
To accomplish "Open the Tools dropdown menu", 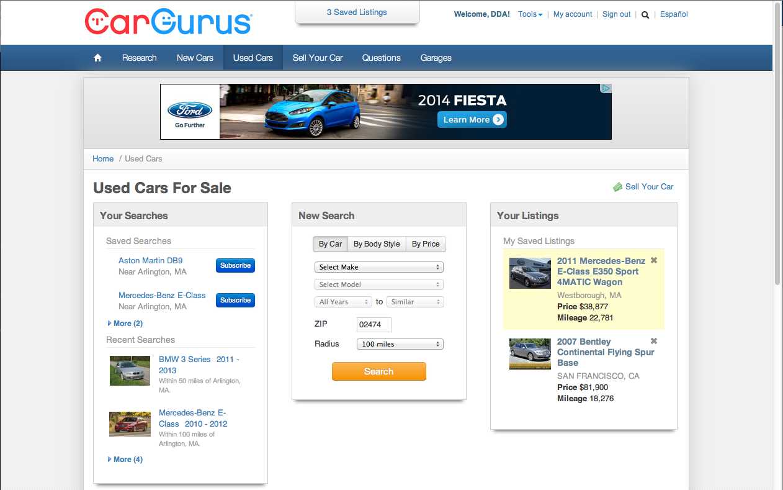I will pyautogui.click(x=530, y=14).
